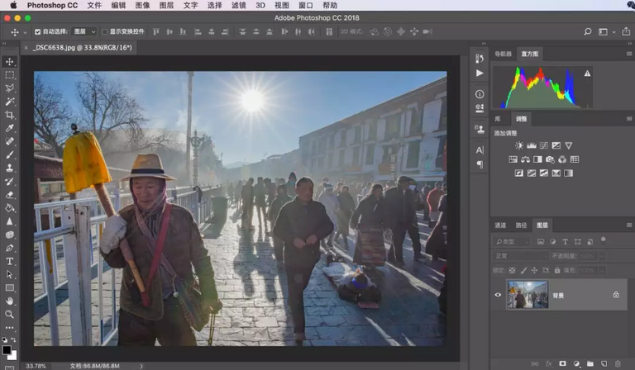Click the foreground color swatch
Viewport: 635px width, 370px height.
[7, 349]
